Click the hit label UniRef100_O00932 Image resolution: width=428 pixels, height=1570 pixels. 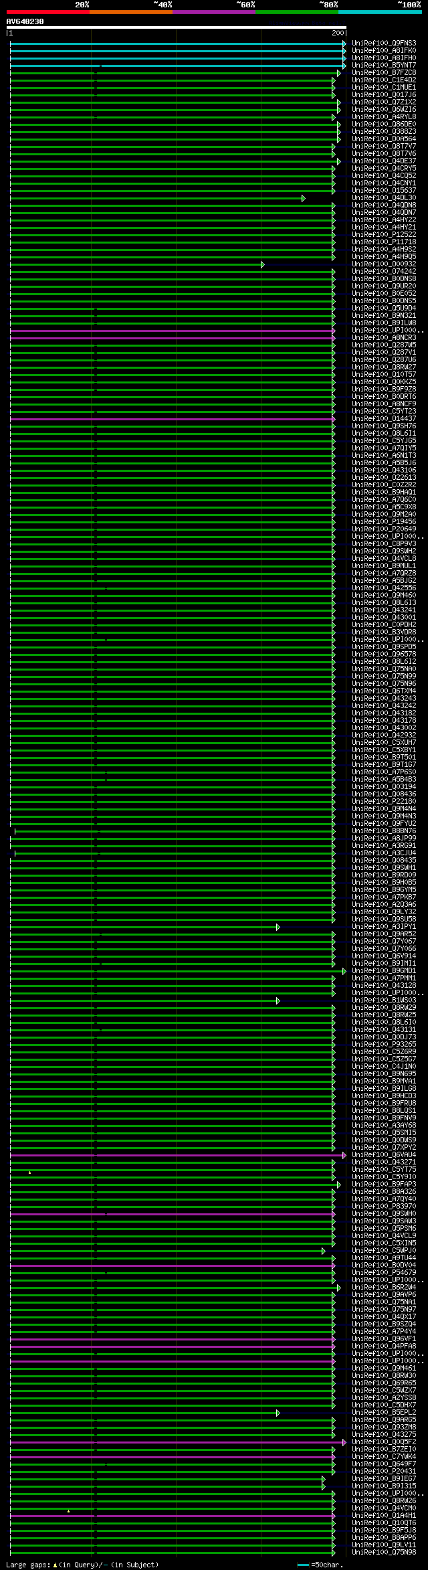(384, 264)
